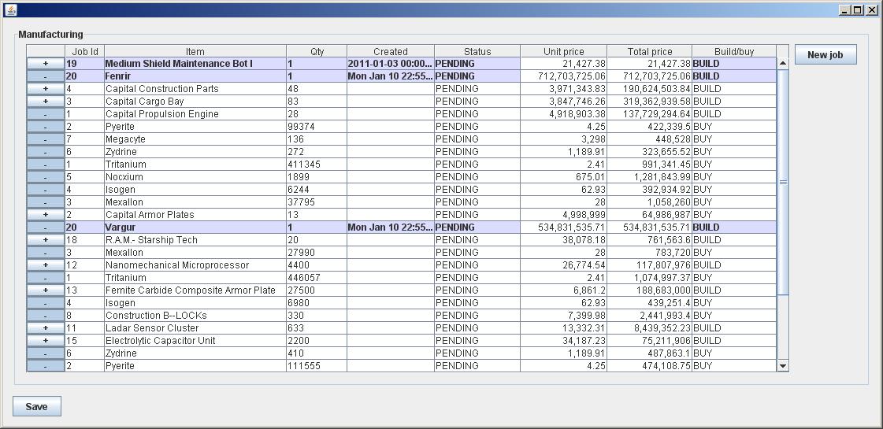883x429 pixels.
Task: Click unit price 4,998,999
Action: [x=564, y=214]
